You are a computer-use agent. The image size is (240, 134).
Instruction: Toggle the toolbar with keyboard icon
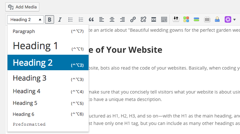(164, 19)
